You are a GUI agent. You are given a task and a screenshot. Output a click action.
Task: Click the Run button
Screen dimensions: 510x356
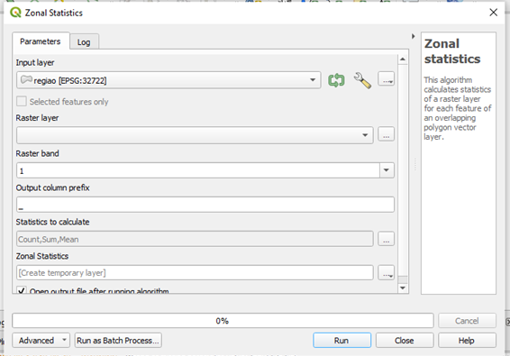[x=342, y=341]
